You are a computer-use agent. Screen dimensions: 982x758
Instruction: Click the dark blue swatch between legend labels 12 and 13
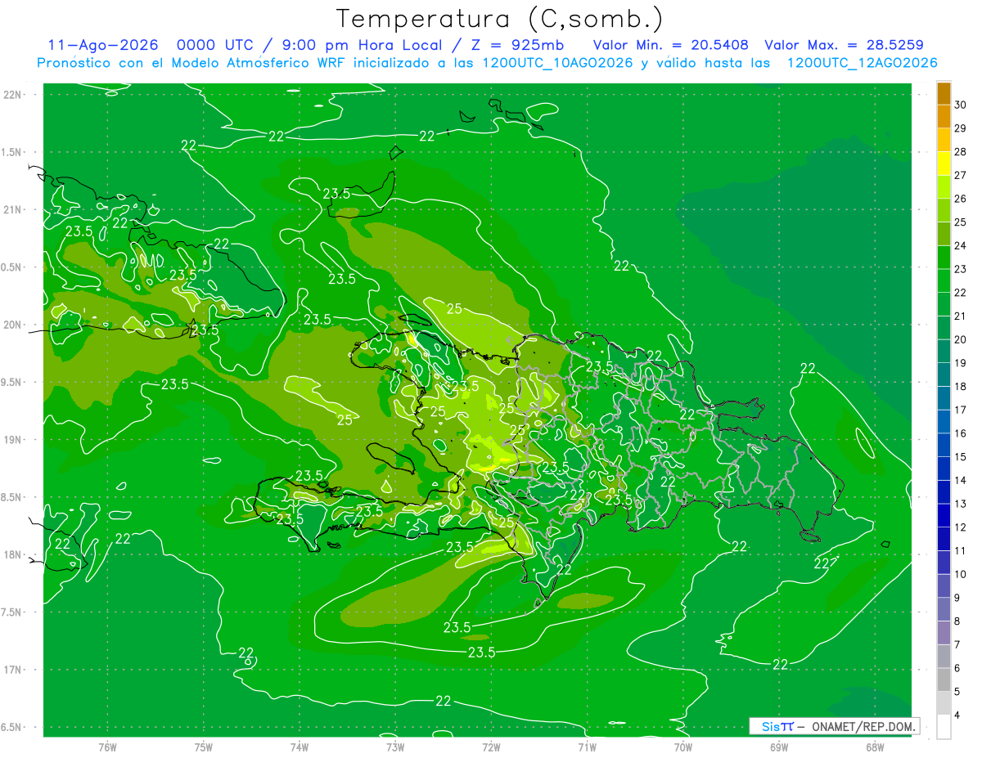[x=944, y=515]
